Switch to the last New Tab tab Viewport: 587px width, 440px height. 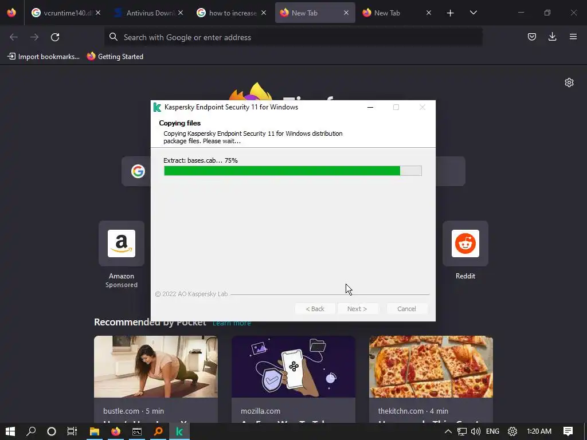pos(397,13)
